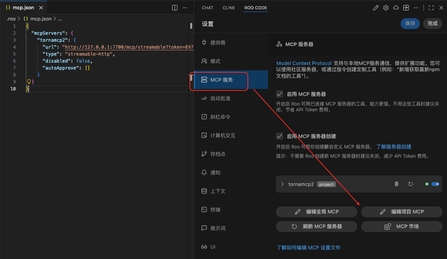The height and width of the screenshot is (259, 447).
Task: Delete the tornamcp2 server with trash icon
Action: [x=396, y=184]
